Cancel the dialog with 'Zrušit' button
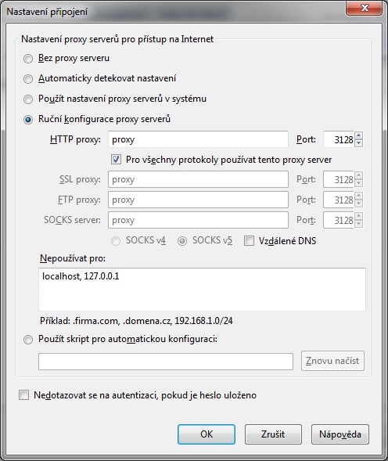The image size is (388, 461). pyautogui.click(x=273, y=434)
